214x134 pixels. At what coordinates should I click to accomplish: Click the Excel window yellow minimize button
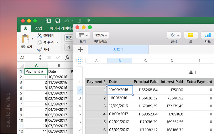point(29,21)
